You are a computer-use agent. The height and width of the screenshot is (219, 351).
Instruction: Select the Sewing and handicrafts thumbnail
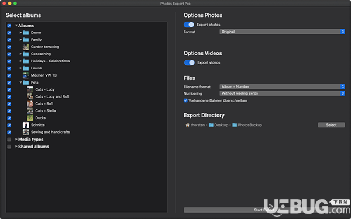point(26,133)
